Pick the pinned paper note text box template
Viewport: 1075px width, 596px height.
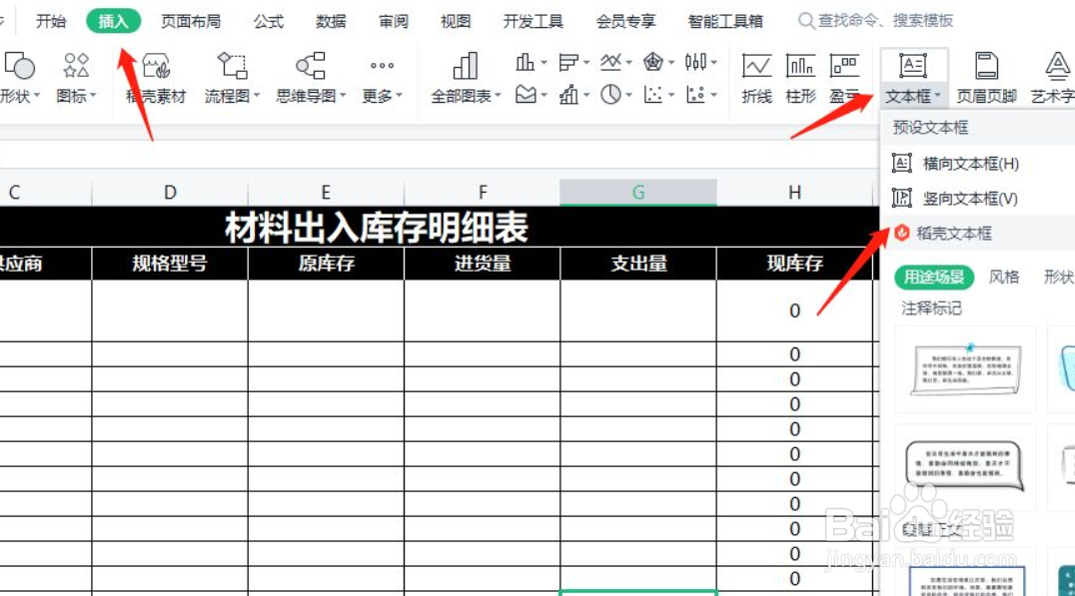coord(965,369)
